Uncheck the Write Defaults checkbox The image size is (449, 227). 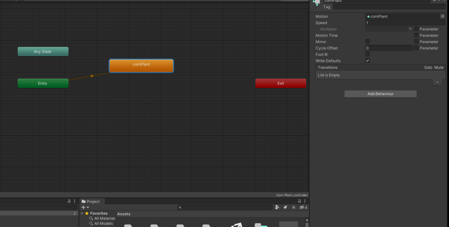coord(367,61)
